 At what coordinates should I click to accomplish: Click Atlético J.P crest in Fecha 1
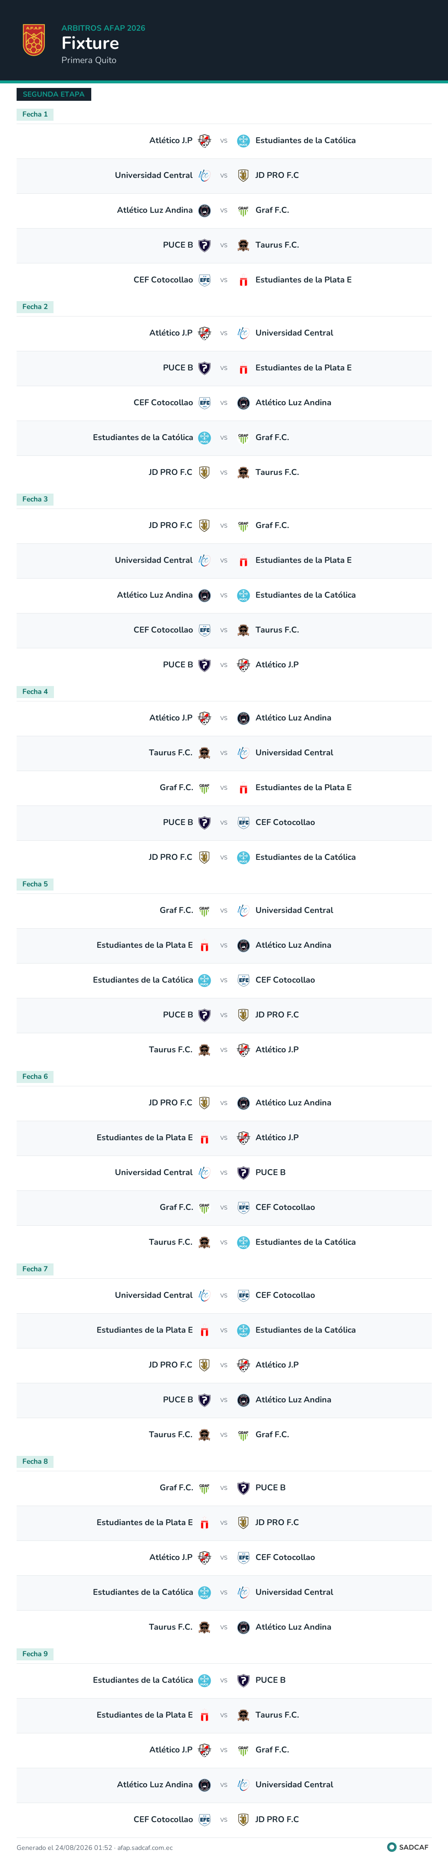(205, 141)
